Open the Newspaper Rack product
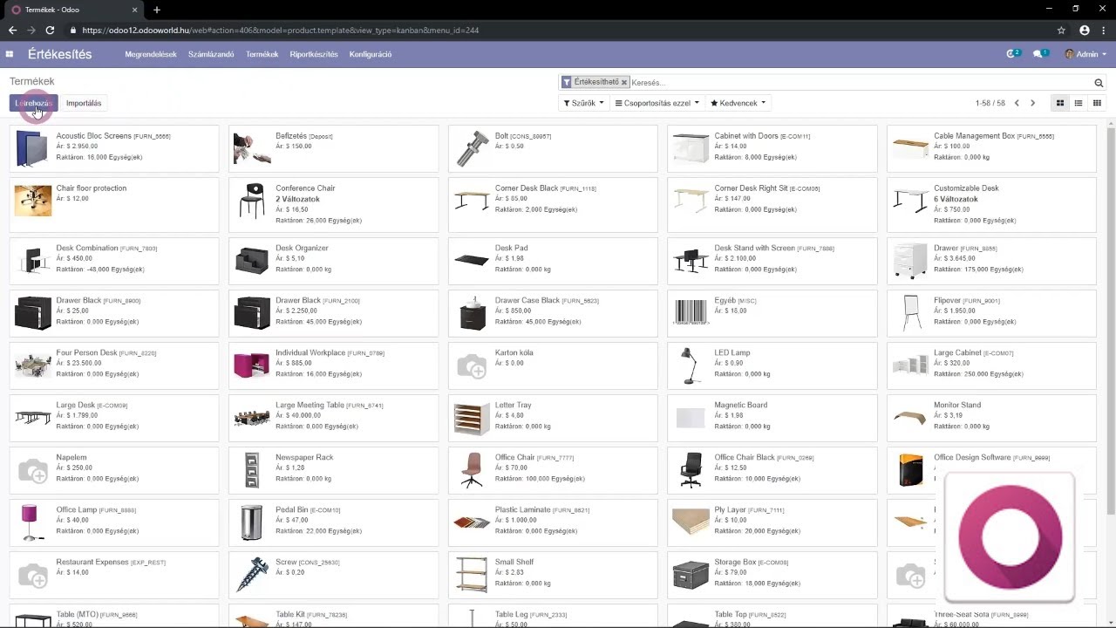This screenshot has width=1116, height=628. pyautogui.click(x=334, y=469)
